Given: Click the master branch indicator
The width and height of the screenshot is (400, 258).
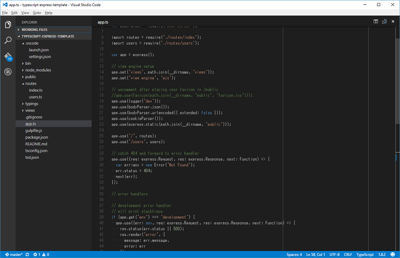Looking at the screenshot, I should click(14, 254).
